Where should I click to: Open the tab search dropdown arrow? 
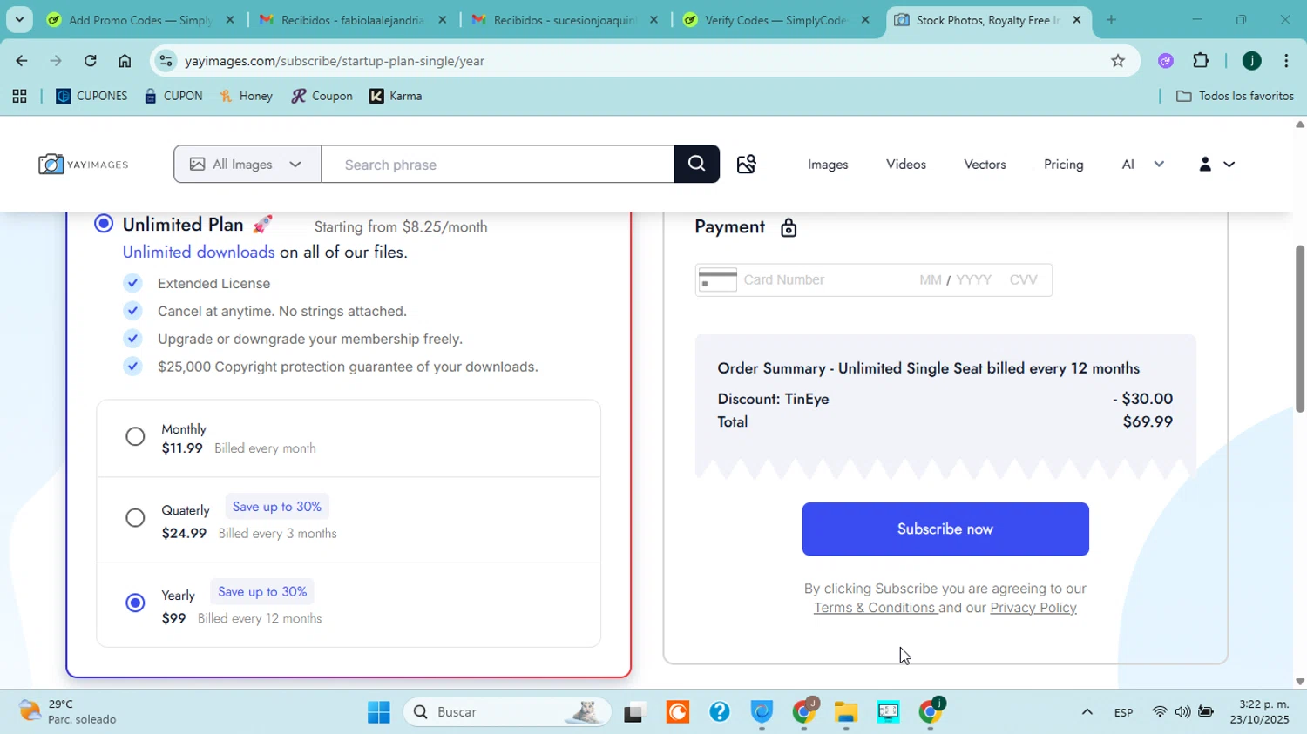(x=19, y=19)
